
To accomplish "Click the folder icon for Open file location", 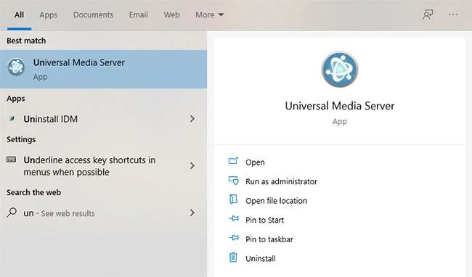I will [x=233, y=199].
